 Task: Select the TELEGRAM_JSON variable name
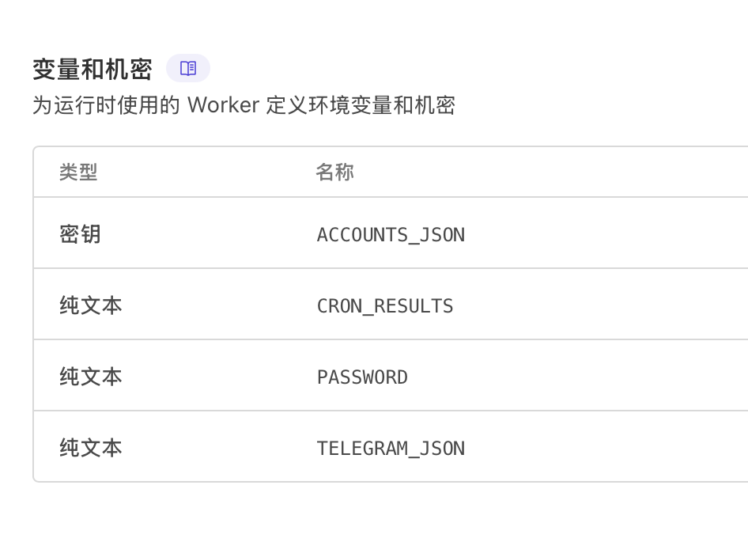point(391,449)
